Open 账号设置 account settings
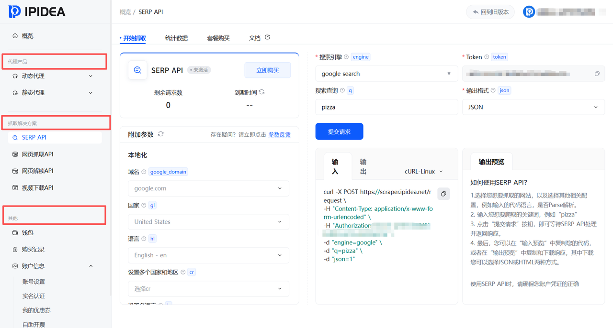This screenshot has width=613, height=328. click(x=34, y=282)
